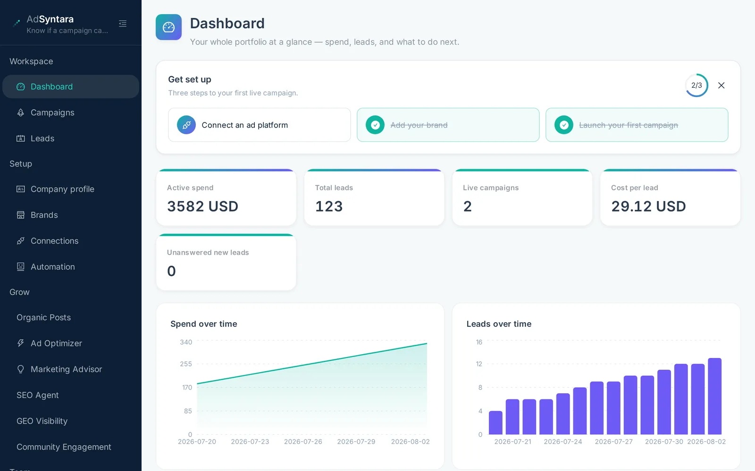755x471 pixels.
Task: Open Community Engagement
Action: tap(71, 447)
